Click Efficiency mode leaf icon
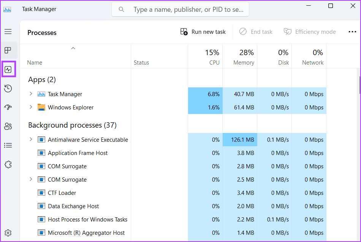 pyautogui.click(x=288, y=32)
